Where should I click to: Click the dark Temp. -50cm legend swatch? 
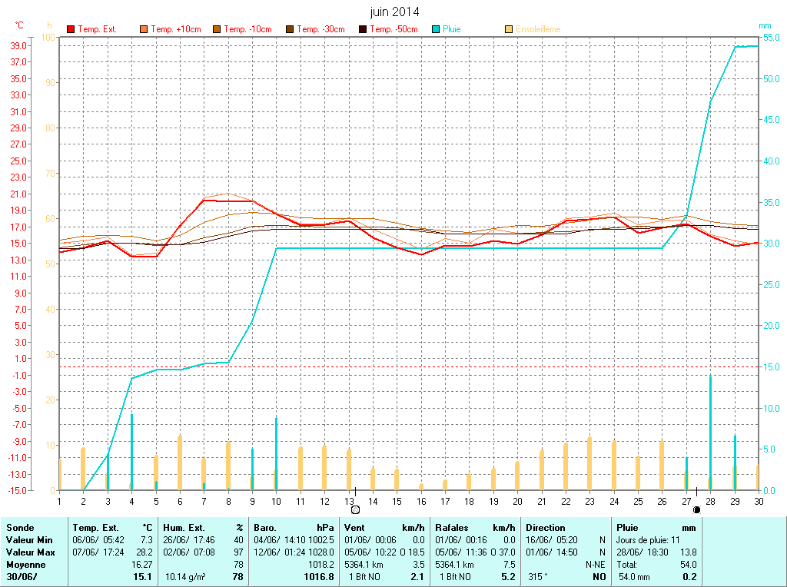362,29
